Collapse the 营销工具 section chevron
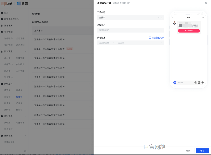Viewport: 211px width, 155px height. tap(26, 84)
